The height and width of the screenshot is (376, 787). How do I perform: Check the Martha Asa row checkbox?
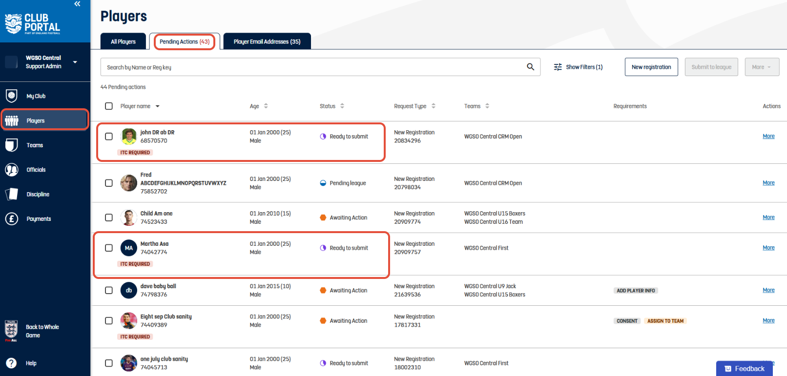point(109,248)
